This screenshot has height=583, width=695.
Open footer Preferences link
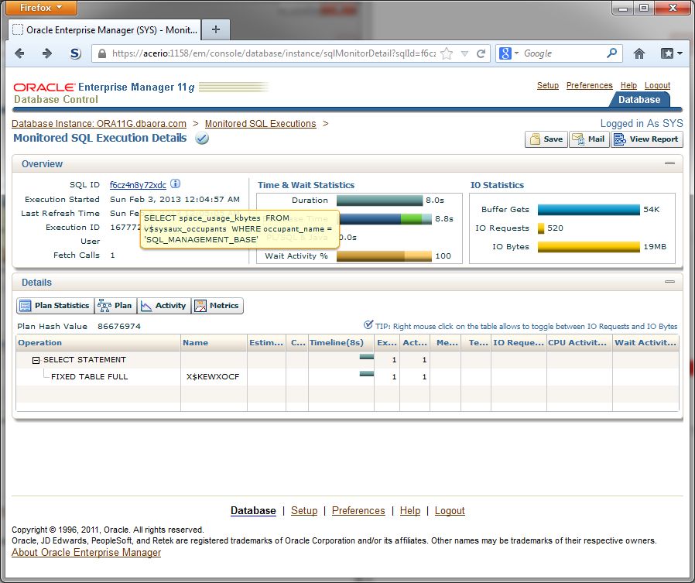(x=358, y=511)
